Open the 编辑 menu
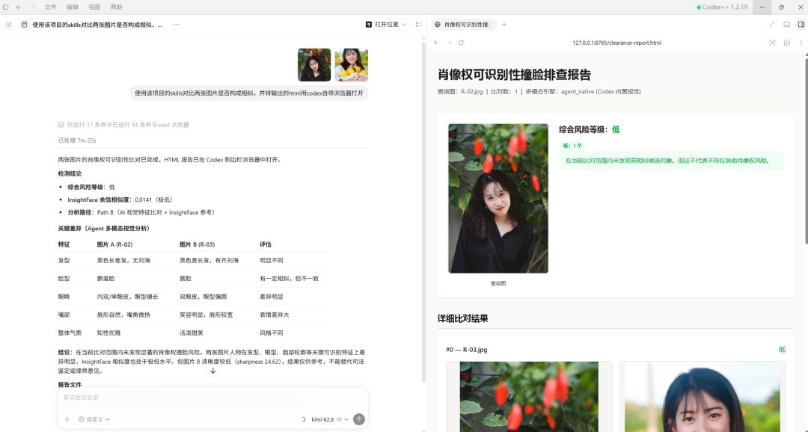808x432 pixels. tap(73, 7)
